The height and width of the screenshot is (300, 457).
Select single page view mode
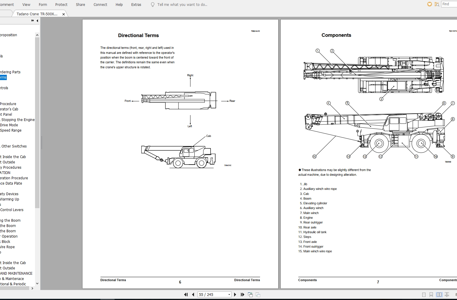(x=424, y=294)
